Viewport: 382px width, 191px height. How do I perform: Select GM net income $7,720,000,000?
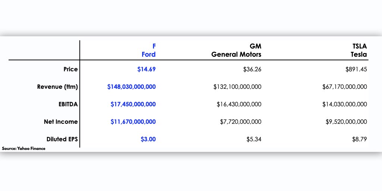[x=241, y=122]
